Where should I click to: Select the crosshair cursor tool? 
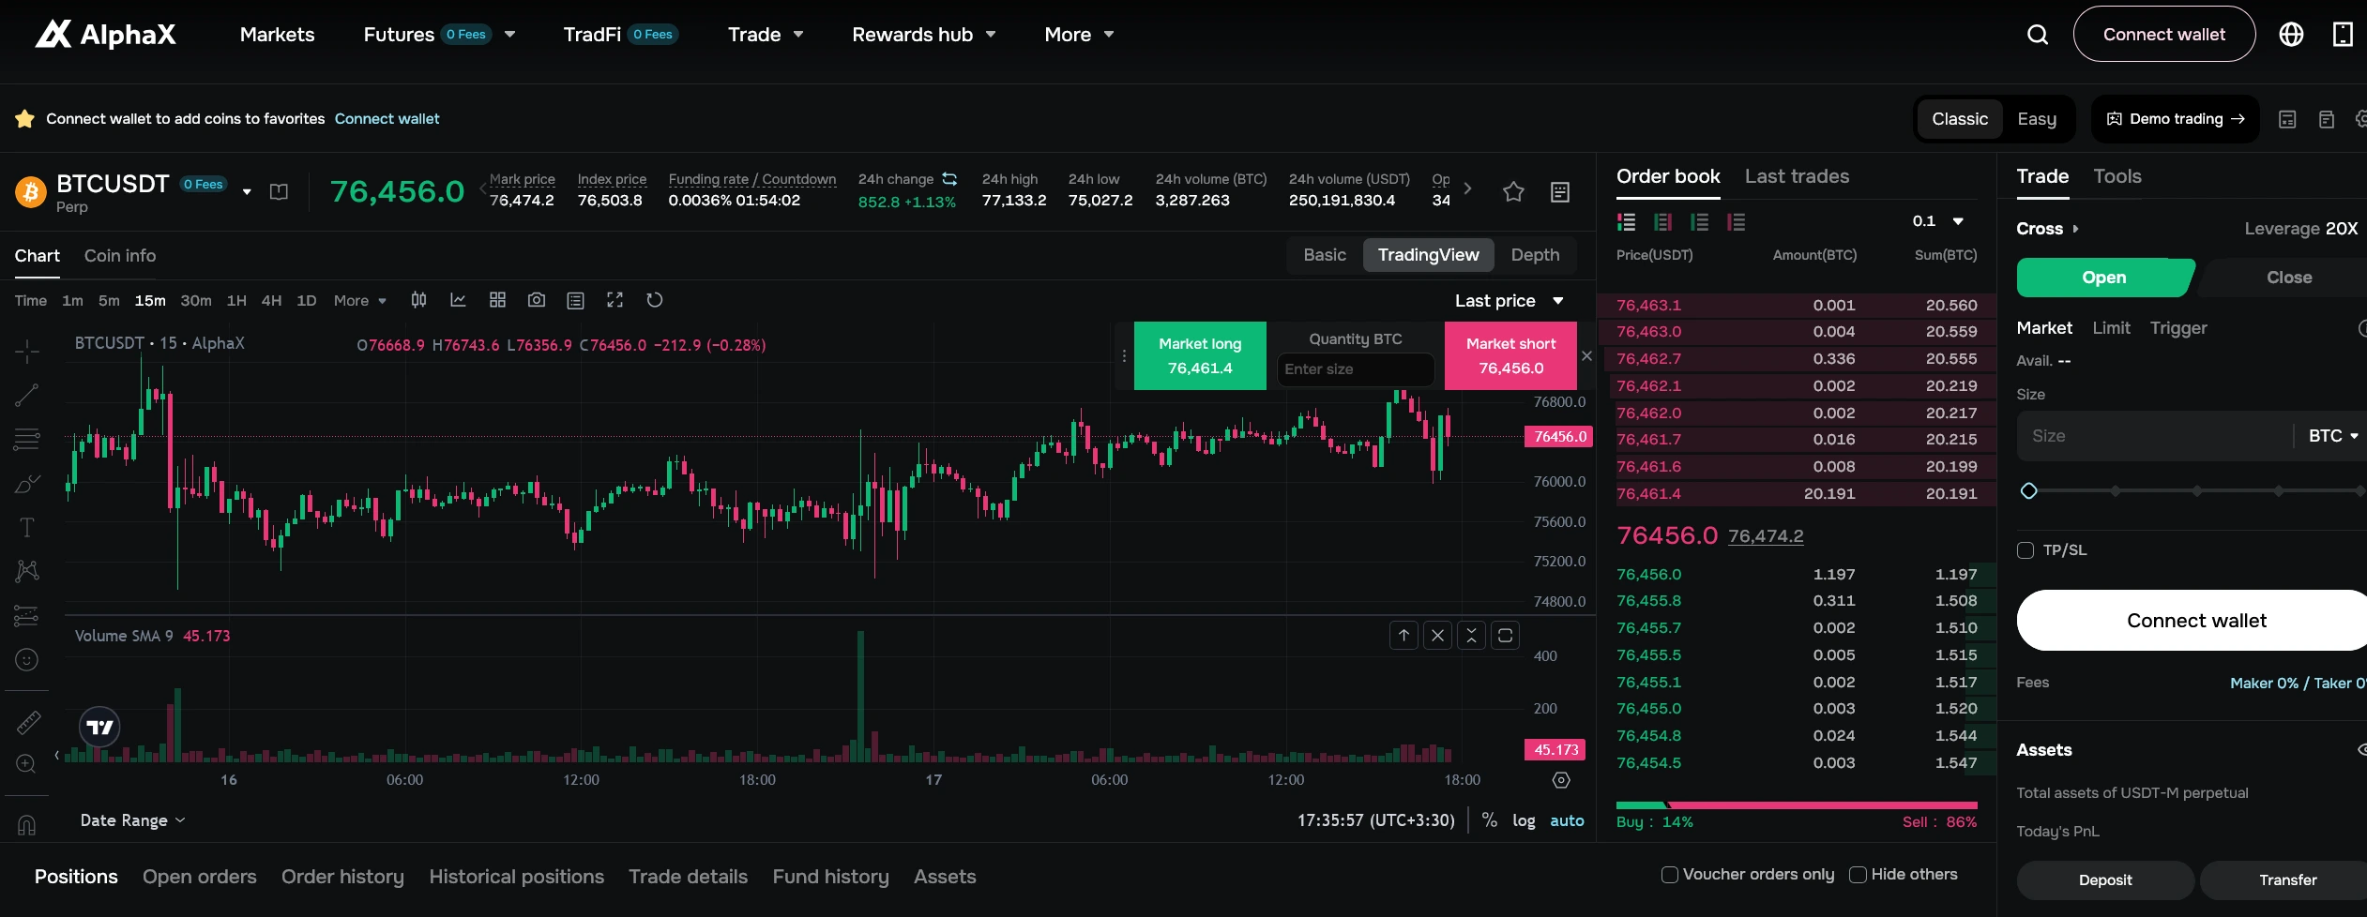(26, 352)
